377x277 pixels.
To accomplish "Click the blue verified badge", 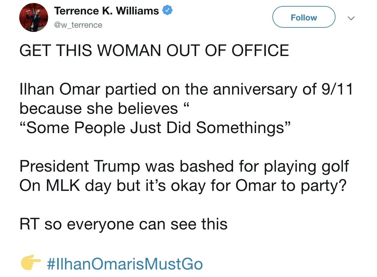I will coord(167,11).
